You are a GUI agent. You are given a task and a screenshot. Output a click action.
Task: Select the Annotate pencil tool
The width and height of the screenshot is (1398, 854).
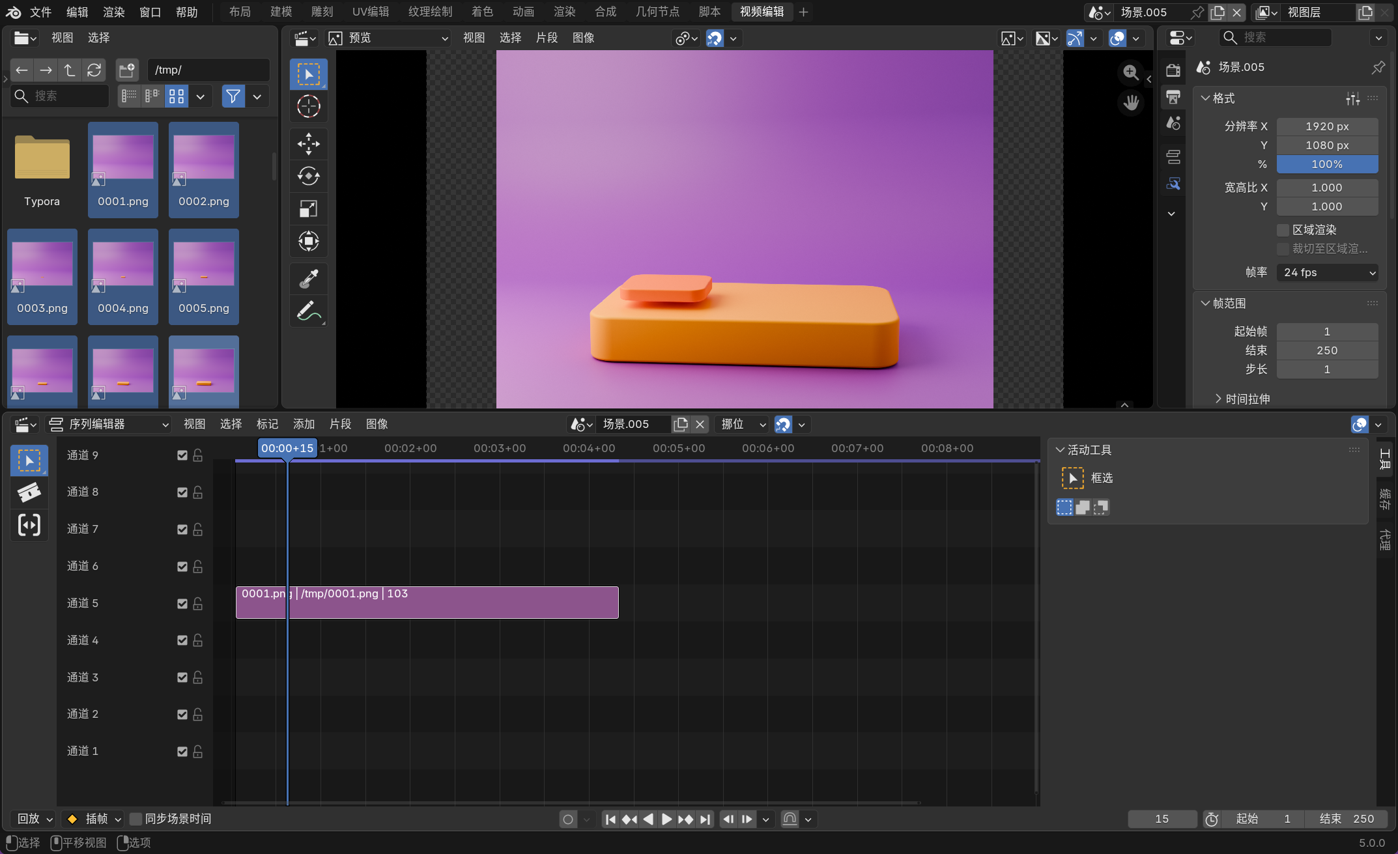click(x=308, y=311)
